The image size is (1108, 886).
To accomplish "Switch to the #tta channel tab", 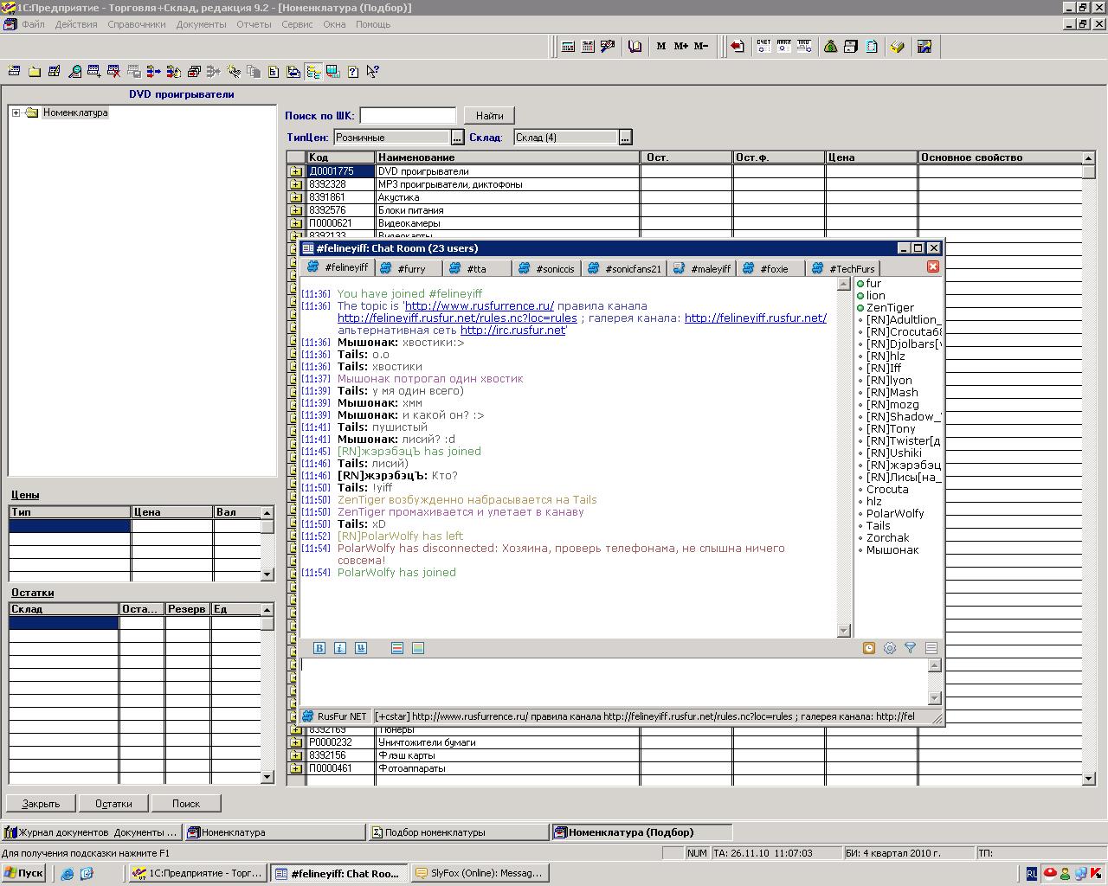I will click(478, 269).
